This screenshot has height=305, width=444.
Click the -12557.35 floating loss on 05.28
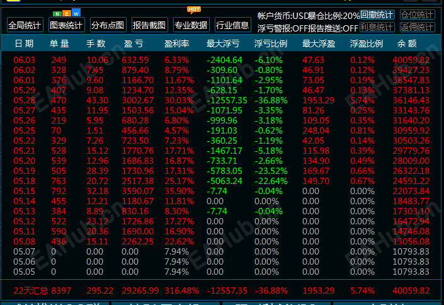tap(227, 100)
